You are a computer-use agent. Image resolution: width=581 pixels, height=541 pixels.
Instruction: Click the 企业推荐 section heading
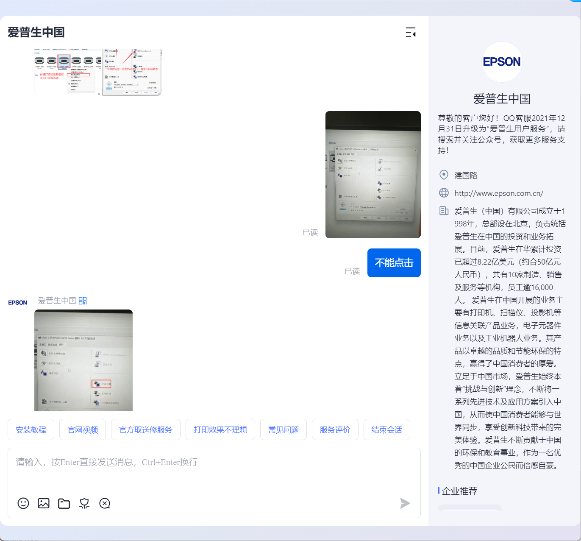pyautogui.click(x=459, y=491)
